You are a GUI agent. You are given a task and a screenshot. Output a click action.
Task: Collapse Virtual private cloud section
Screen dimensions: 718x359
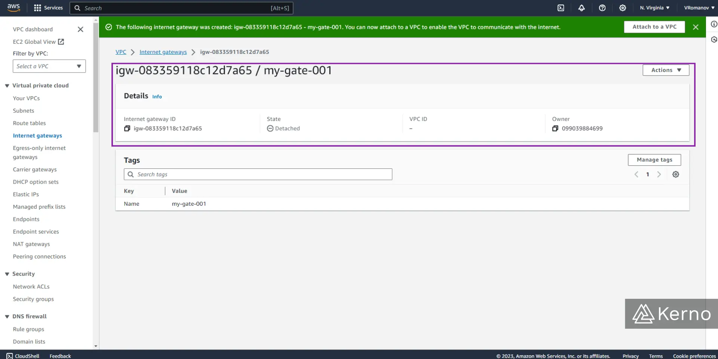(7, 86)
